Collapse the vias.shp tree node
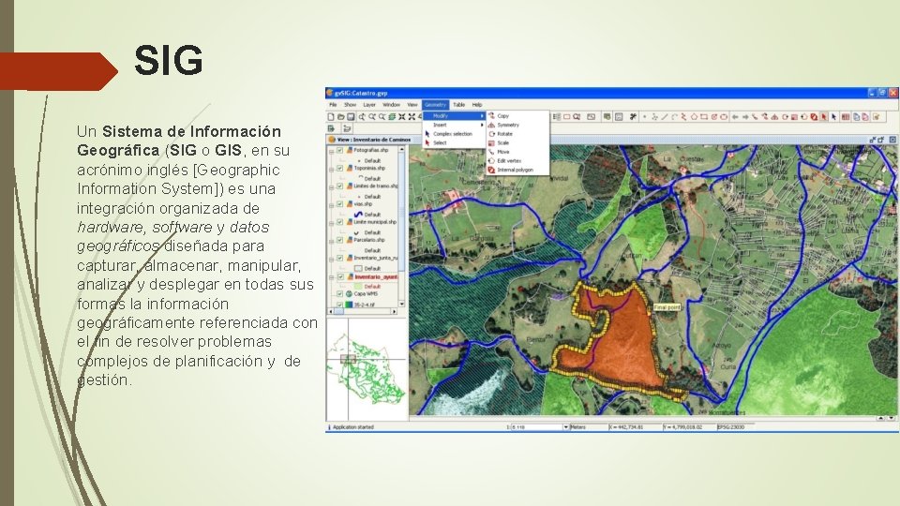The height and width of the screenshot is (506, 900). click(x=331, y=205)
